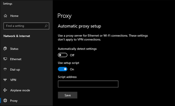
Task: Click the search magnifier icon
Action: (x=46, y=26)
